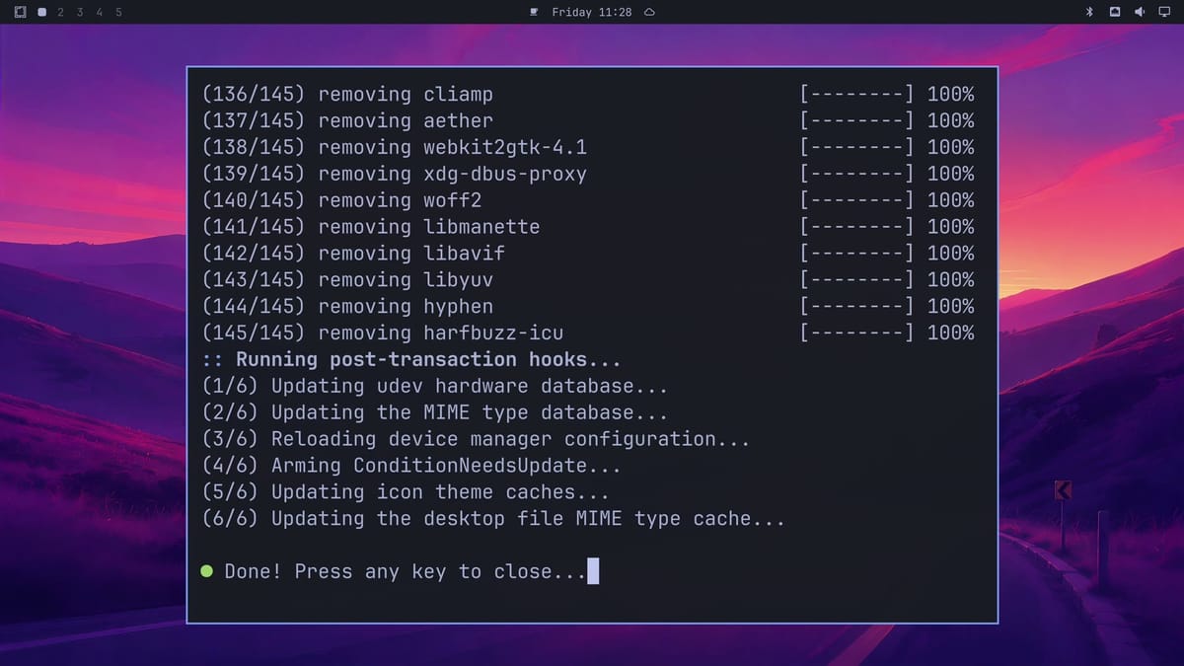Click the line "(143/145) removing libyuv"
The height and width of the screenshot is (666, 1184).
click(x=347, y=280)
